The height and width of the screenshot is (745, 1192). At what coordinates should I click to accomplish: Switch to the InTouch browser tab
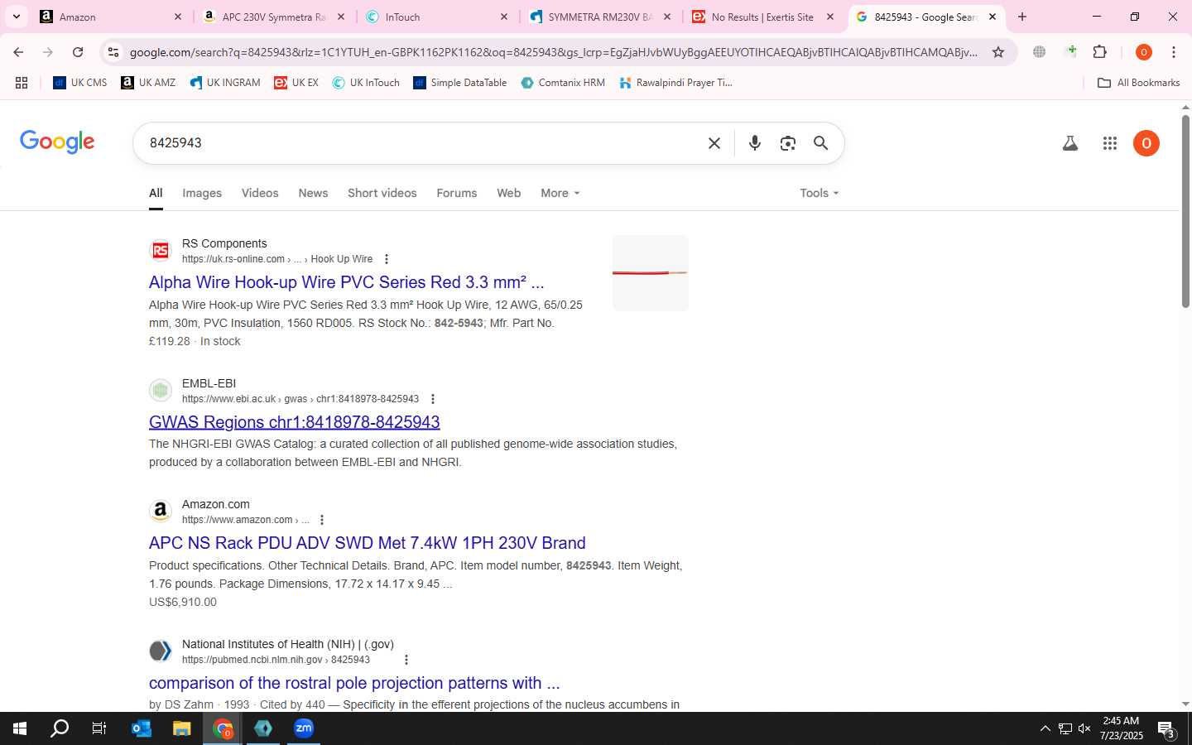pyautogui.click(x=437, y=17)
